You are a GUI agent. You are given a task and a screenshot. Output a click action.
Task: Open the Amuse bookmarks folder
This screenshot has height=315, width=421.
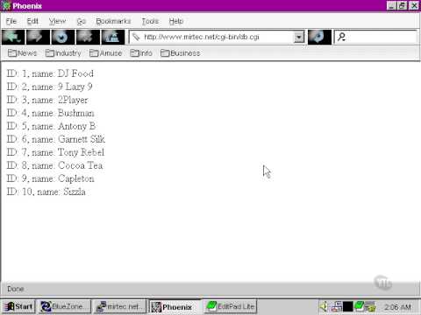[105, 53]
